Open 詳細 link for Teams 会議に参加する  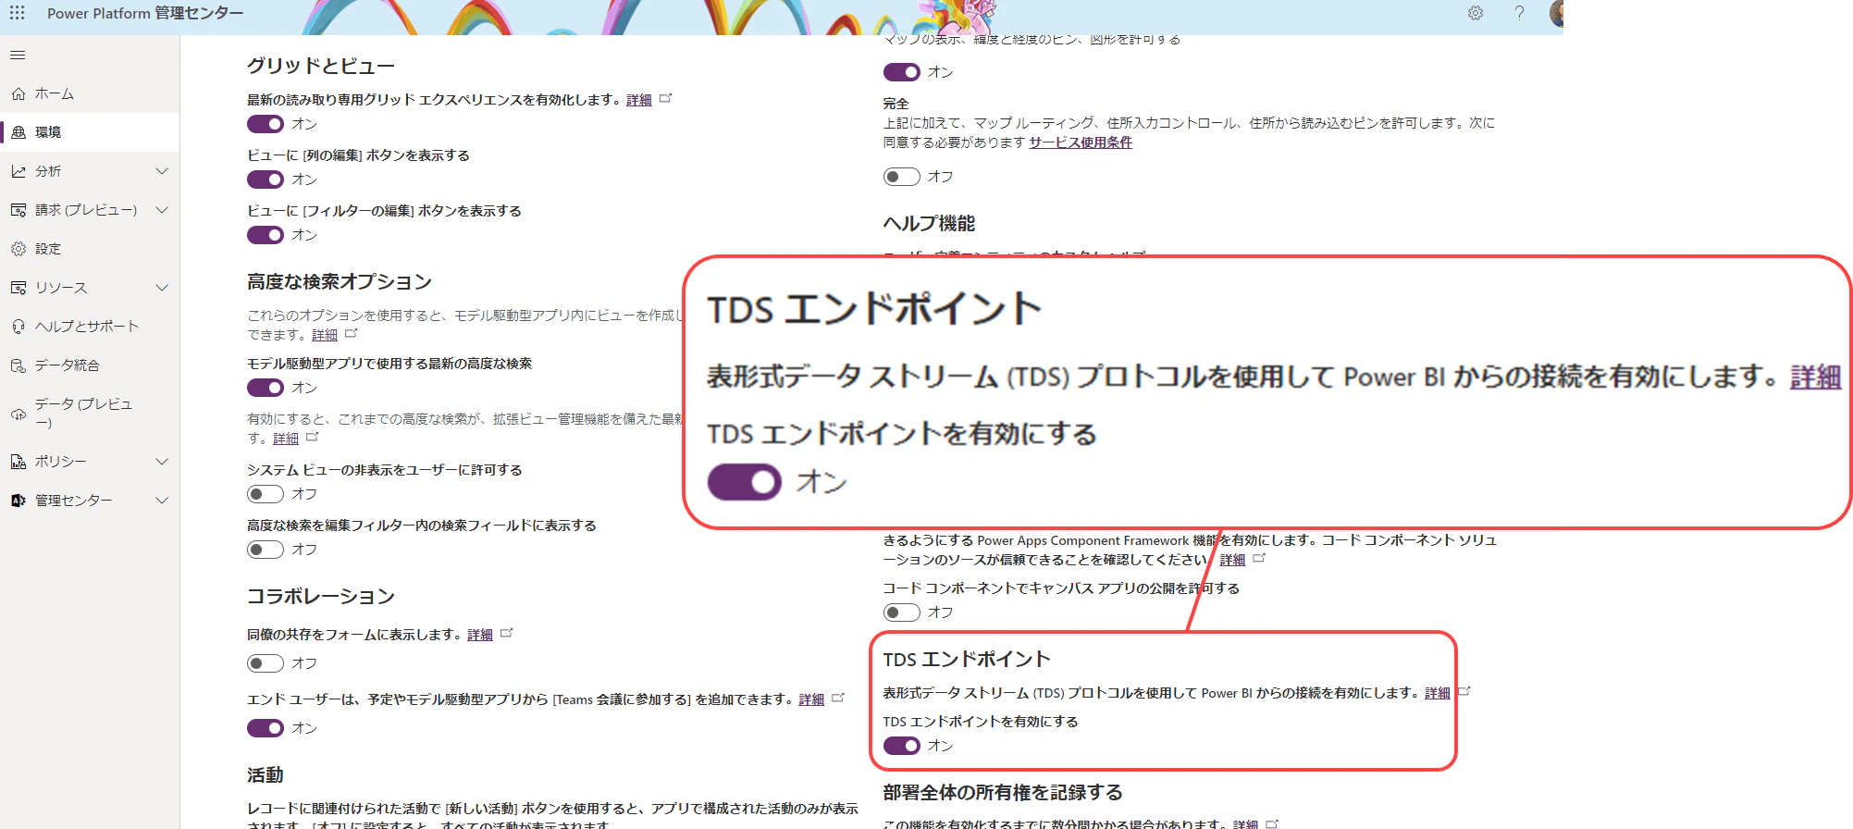[x=811, y=699]
